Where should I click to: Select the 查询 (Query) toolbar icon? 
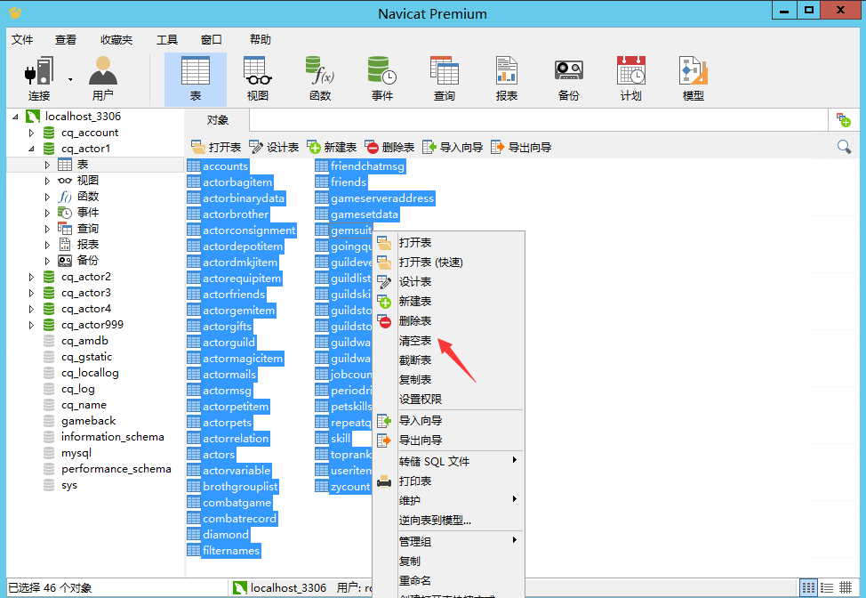pyautogui.click(x=444, y=78)
